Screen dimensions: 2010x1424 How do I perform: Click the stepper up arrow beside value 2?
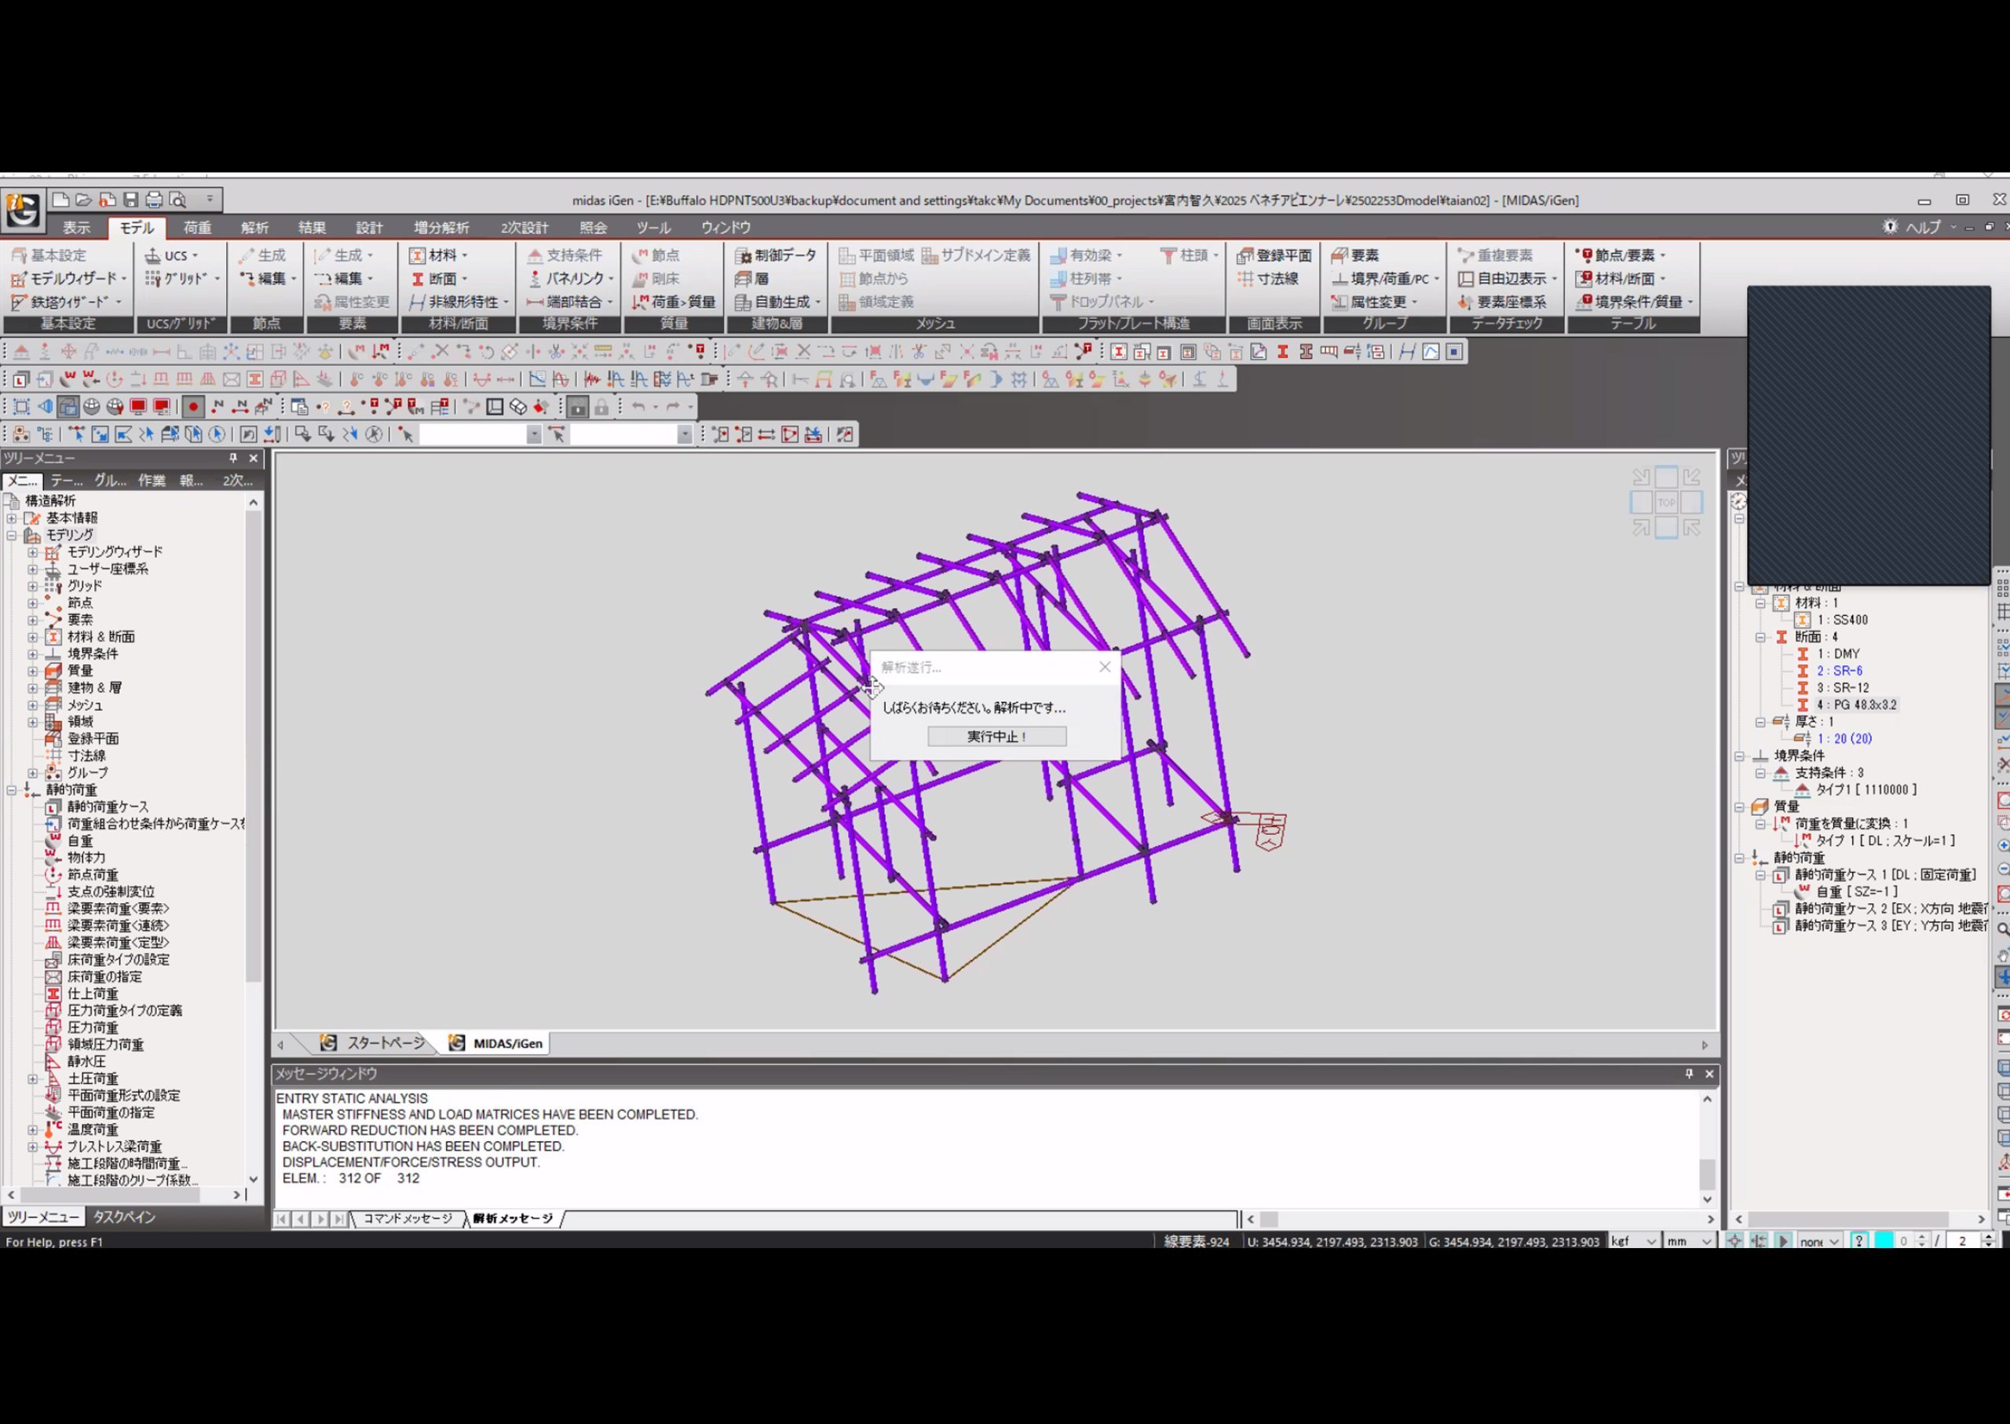[x=1988, y=1236]
